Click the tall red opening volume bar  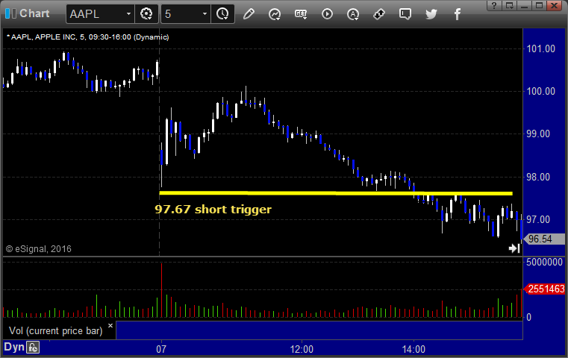click(x=161, y=290)
